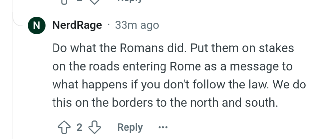The width and height of the screenshot is (322, 139).
Task: Click the cut-off vote count at top
Action: (x=79, y=1)
